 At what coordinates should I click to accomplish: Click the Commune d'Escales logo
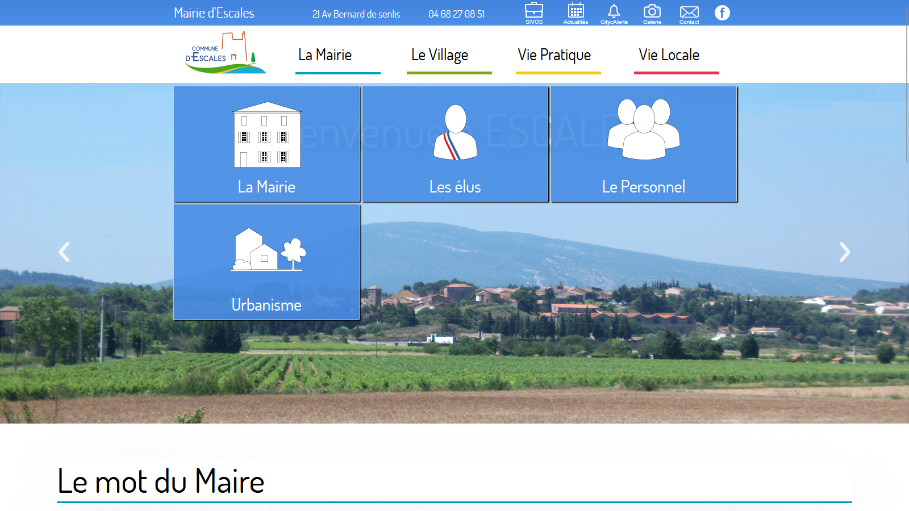pos(226,53)
